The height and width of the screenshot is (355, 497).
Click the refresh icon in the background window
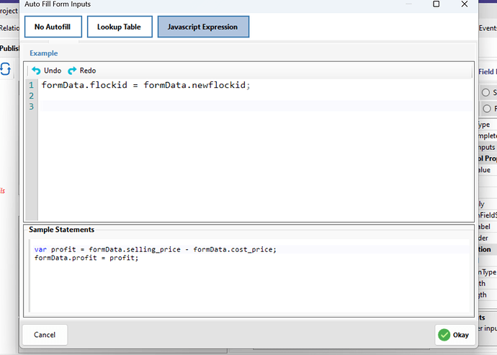[5, 69]
